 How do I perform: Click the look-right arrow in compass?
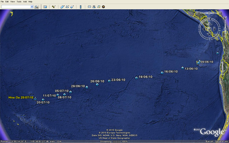[x=215, y=29]
